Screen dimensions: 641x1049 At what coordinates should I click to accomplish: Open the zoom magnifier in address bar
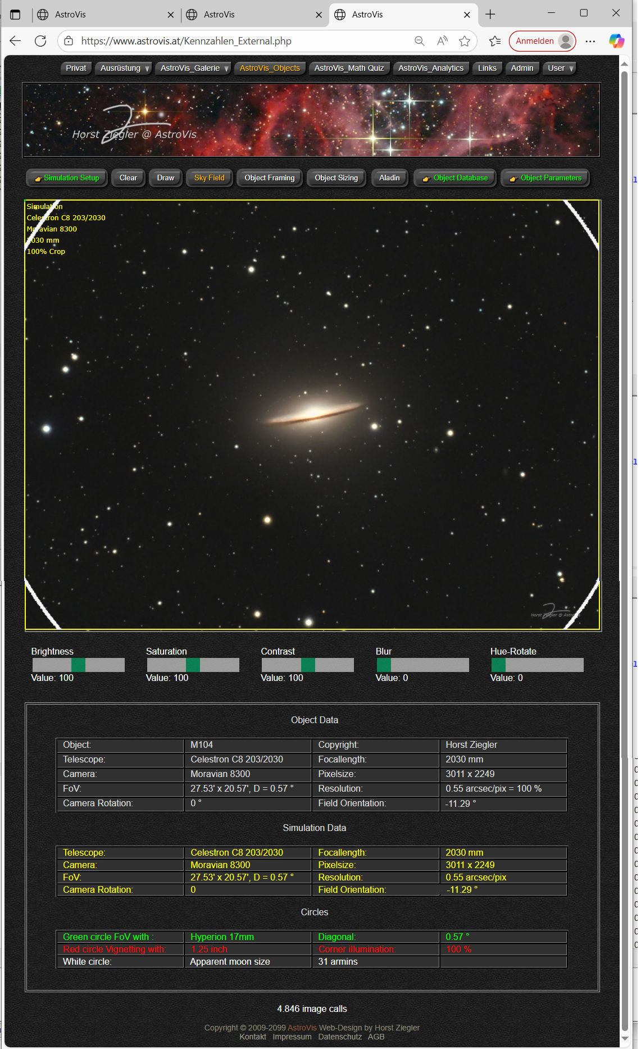click(419, 41)
